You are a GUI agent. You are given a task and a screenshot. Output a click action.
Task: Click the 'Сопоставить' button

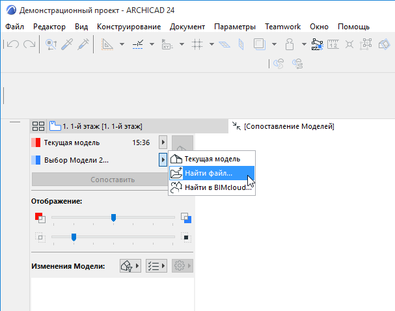pos(112,180)
